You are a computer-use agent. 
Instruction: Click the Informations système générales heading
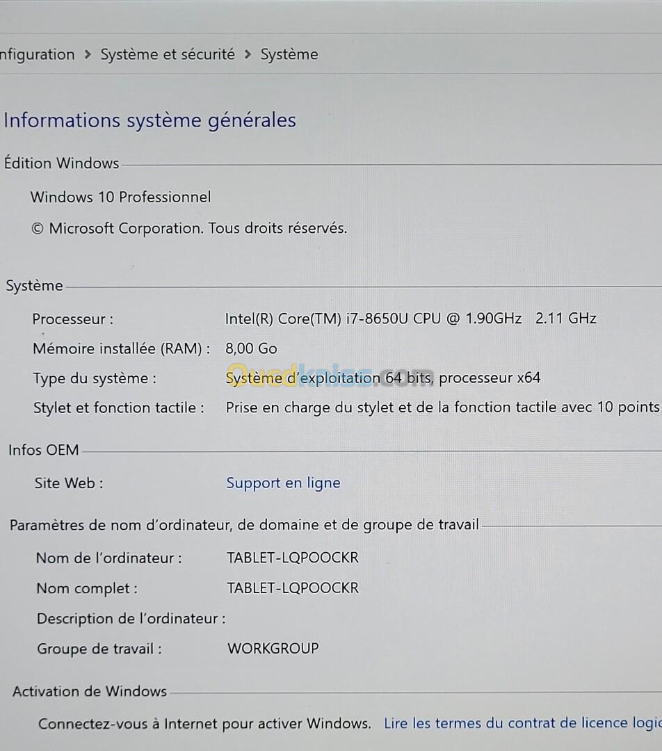pos(150,120)
